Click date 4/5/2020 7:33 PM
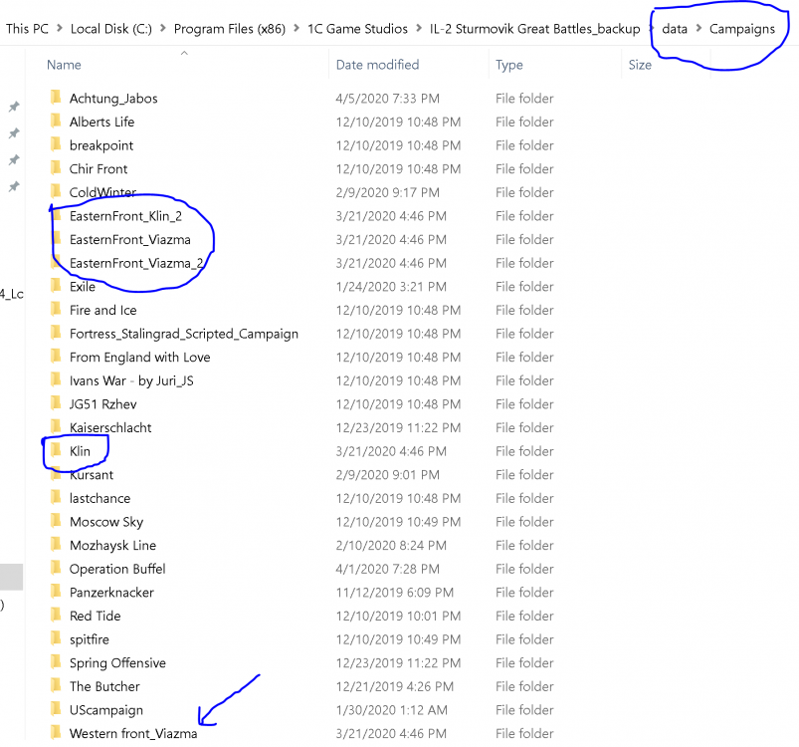 point(387,99)
